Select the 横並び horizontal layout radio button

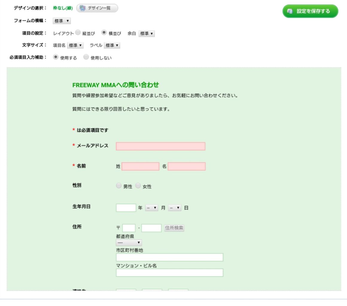pos(104,33)
